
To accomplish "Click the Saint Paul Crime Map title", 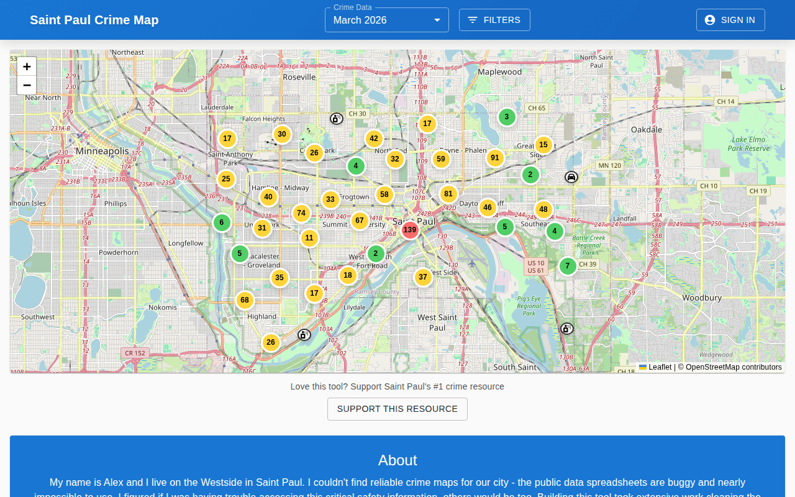I will 94,19.
